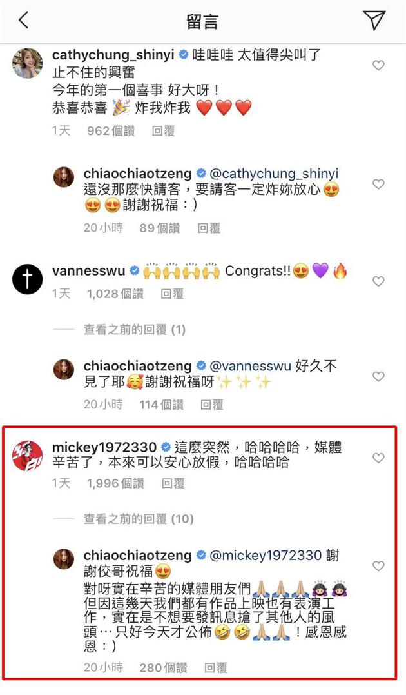Click 回覆 under vannesswu's comment
This screenshot has width=406, height=695.
(x=172, y=294)
